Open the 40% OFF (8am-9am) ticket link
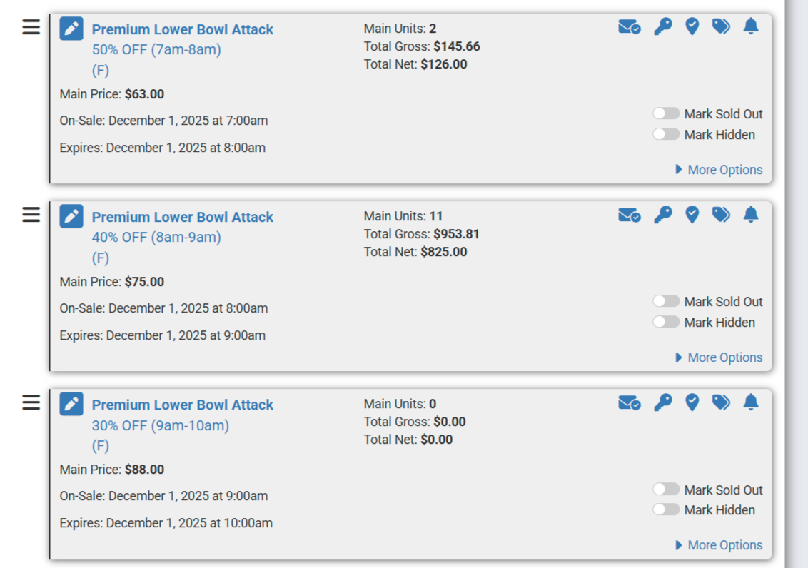Screen dimensions: 808x568 (156, 237)
